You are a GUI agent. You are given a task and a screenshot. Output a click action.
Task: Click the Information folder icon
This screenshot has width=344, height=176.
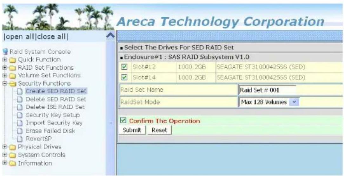13,163
